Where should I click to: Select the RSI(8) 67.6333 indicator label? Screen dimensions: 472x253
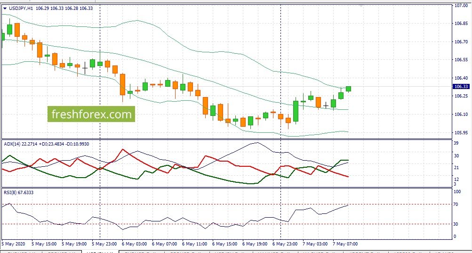pyautogui.click(x=19, y=192)
